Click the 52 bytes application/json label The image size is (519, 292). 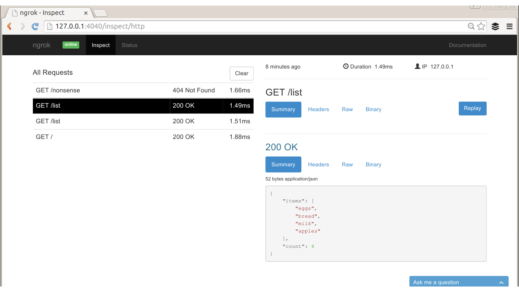tap(292, 179)
